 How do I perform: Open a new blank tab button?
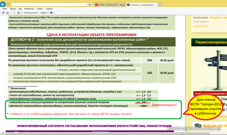click(x=160, y=5)
